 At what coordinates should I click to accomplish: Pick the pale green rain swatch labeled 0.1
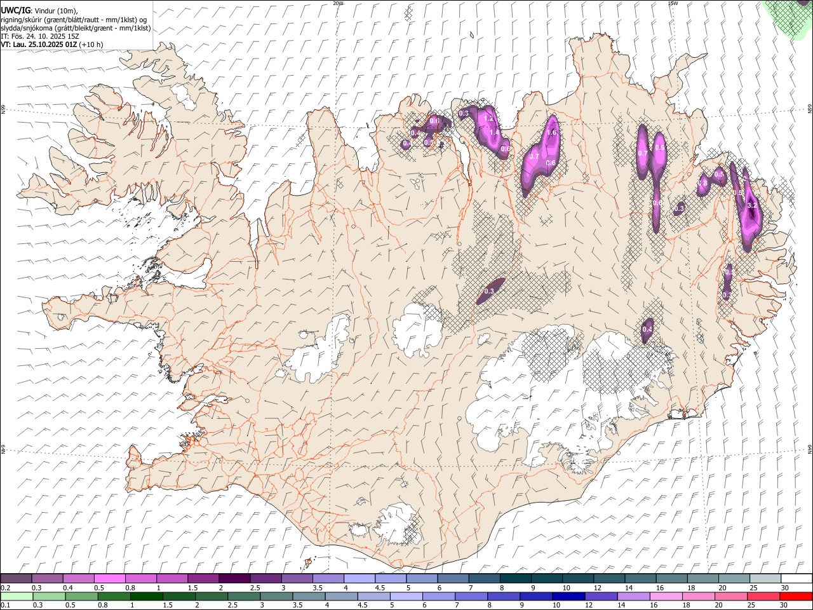[x=17, y=596]
